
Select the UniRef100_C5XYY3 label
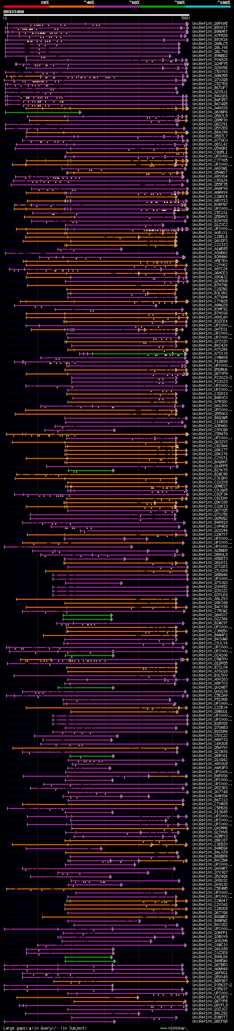point(210,72)
